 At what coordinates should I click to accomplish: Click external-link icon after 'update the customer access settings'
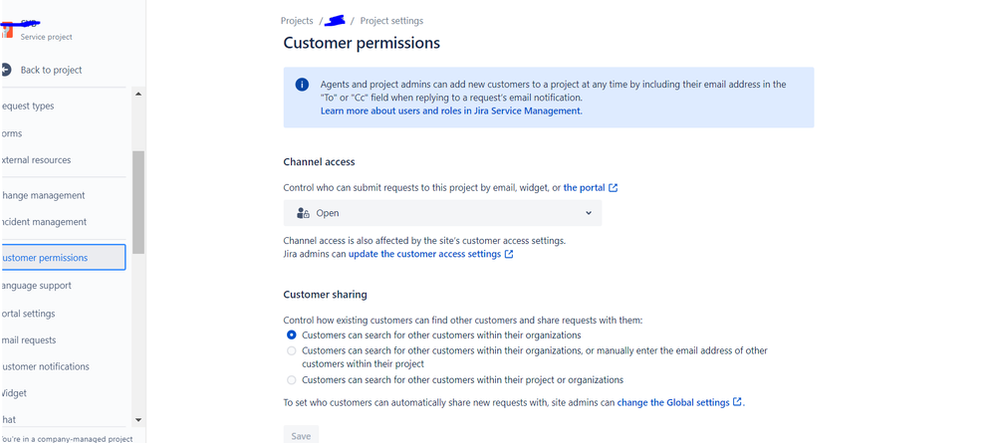tap(509, 255)
